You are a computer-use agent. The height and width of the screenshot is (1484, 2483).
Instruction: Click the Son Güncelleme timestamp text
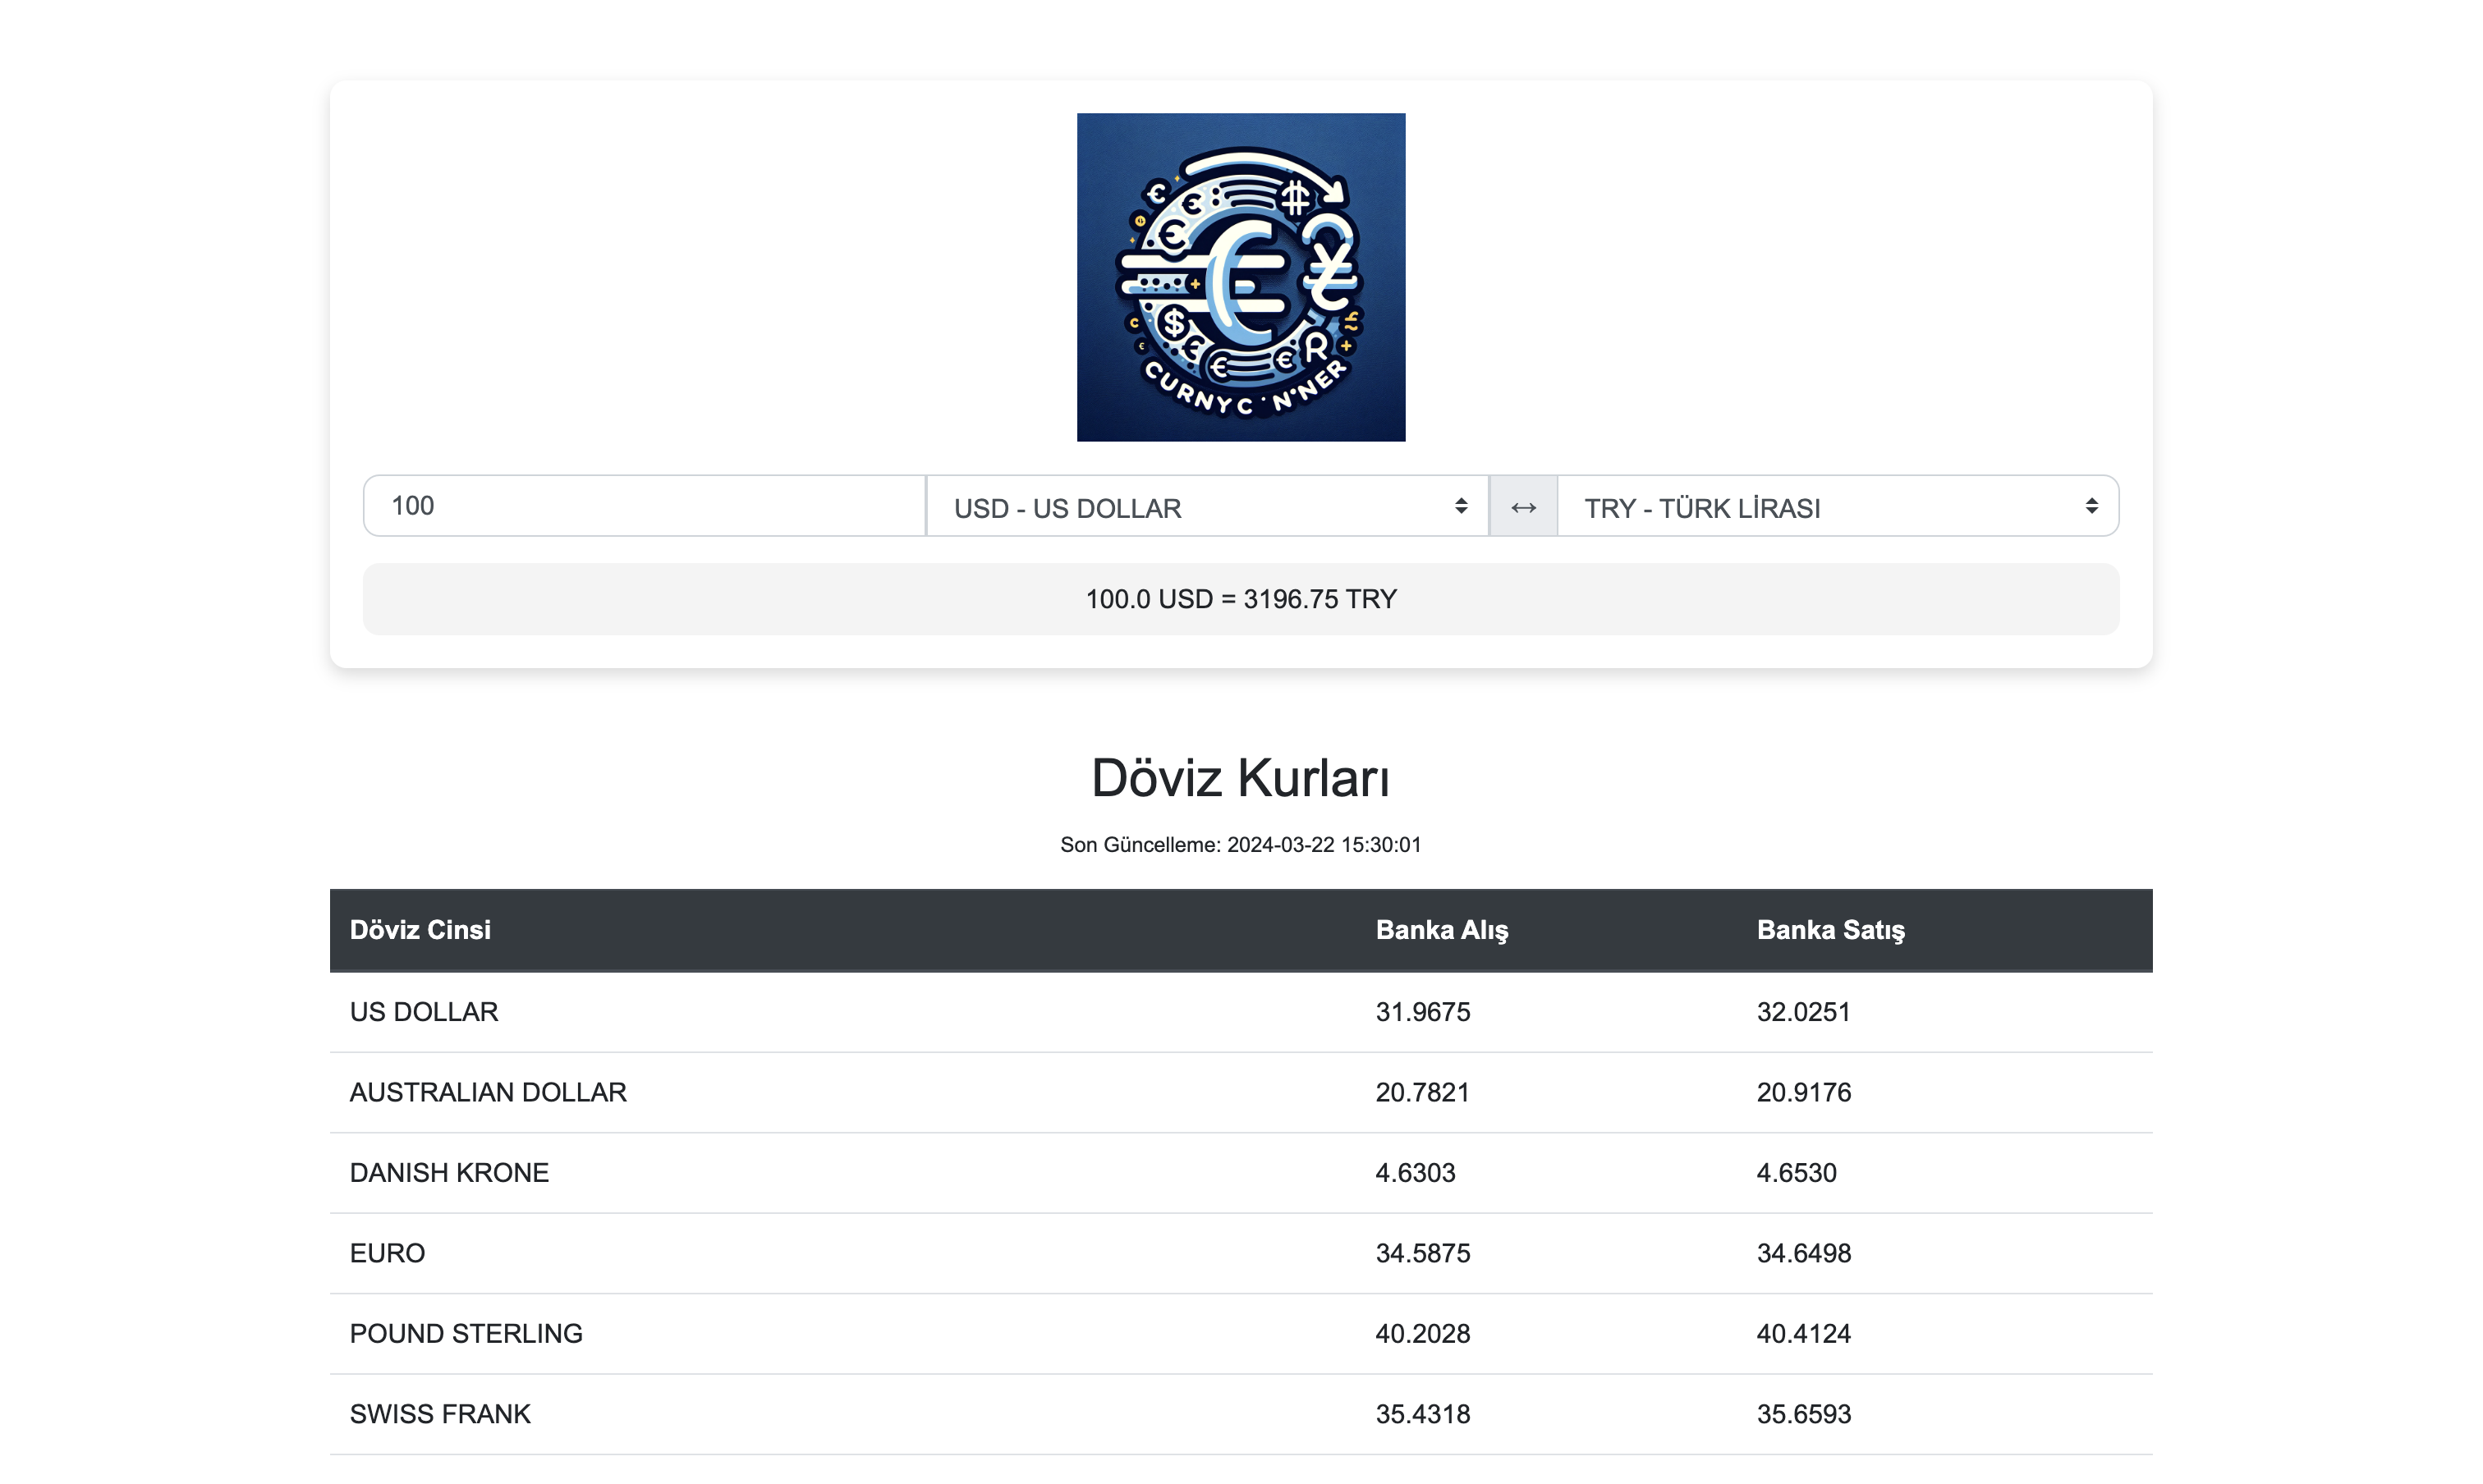click(x=1241, y=845)
